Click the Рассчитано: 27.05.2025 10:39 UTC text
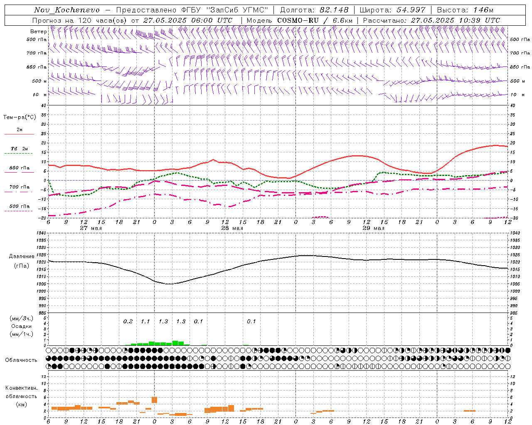The width and height of the screenshot is (532, 425). (x=431, y=20)
